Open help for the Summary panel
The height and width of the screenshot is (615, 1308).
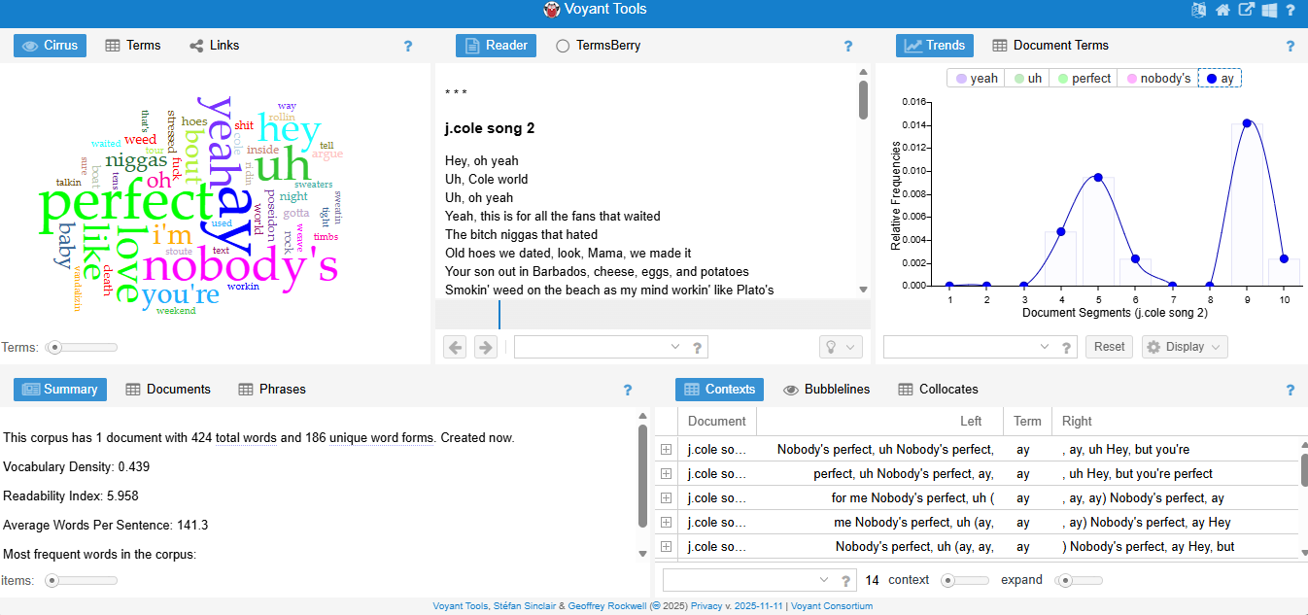tap(628, 390)
